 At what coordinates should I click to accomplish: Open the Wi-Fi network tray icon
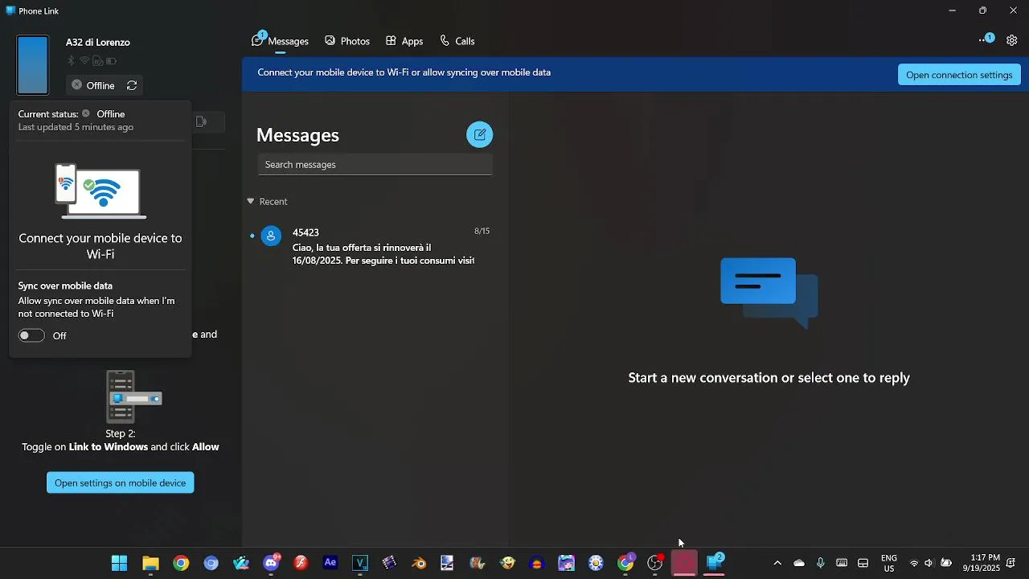(914, 563)
